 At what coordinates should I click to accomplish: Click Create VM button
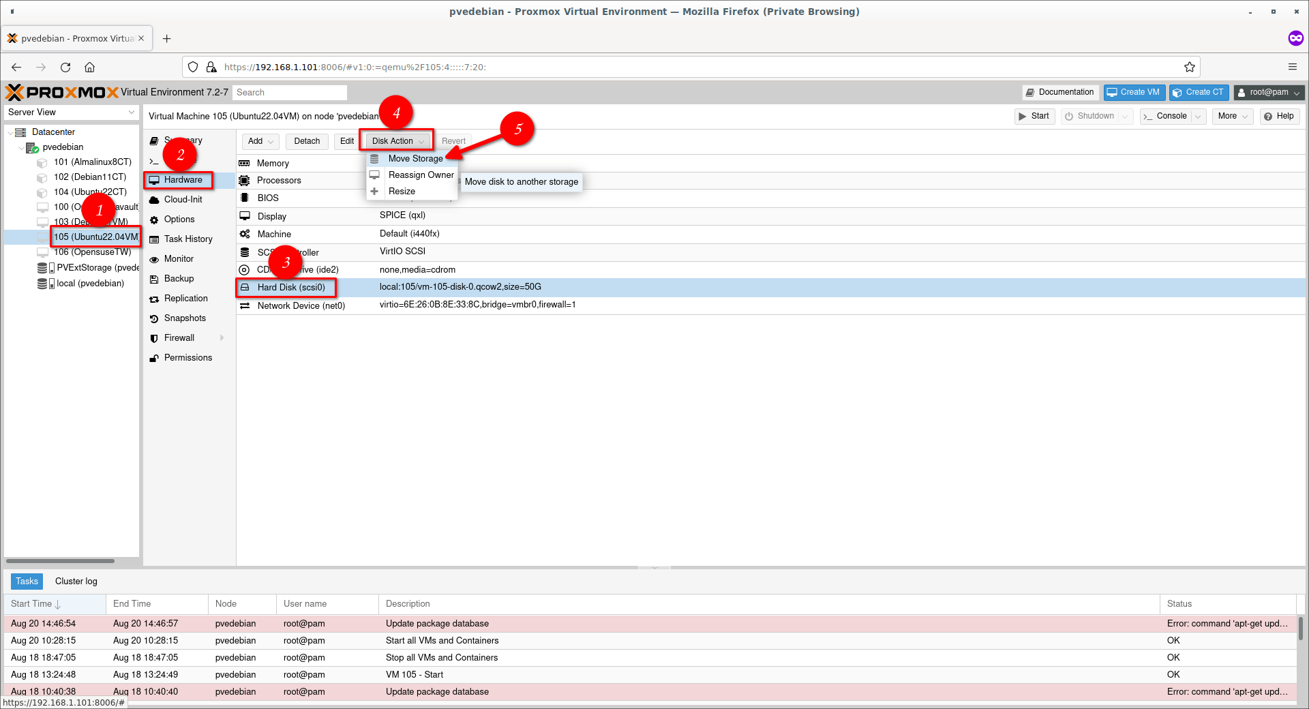pyautogui.click(x=1134, y=92)
